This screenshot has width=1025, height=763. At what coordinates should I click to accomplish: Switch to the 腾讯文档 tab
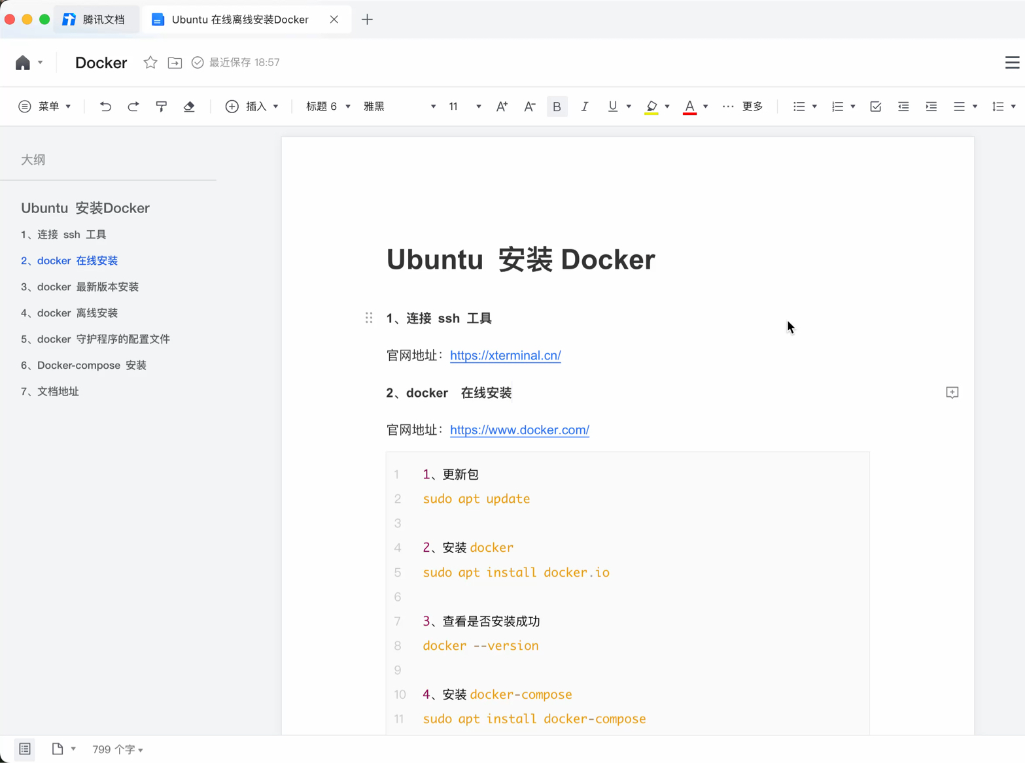click(x=96, y=20)
